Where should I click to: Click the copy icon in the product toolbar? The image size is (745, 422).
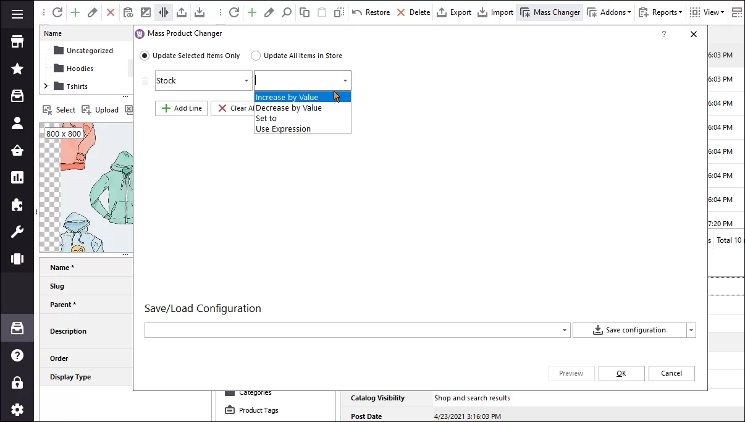304,12
